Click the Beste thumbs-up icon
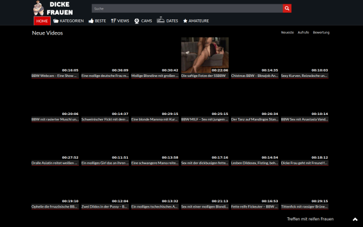The height and width of the screenshot is (227, 363). coord(91,21)
